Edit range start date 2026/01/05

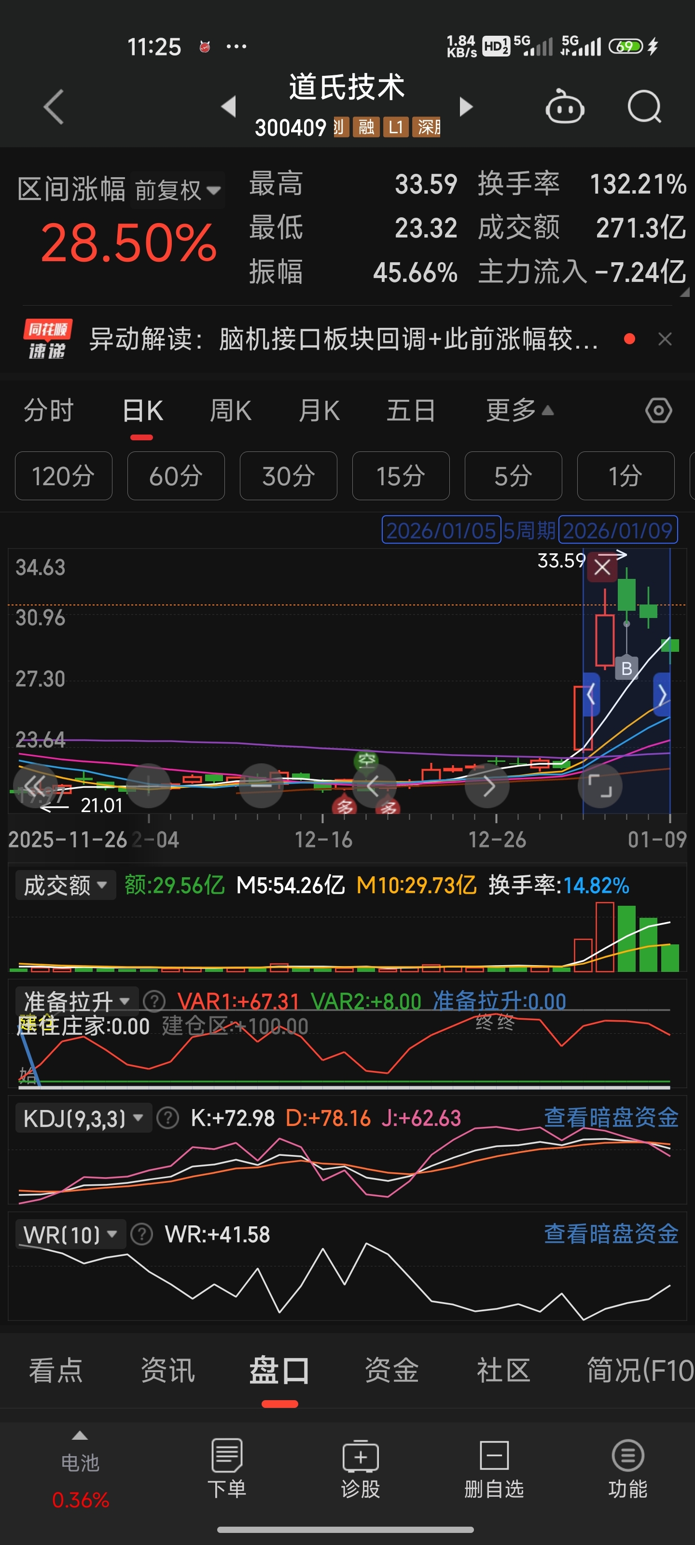click(x=441, y=530)
